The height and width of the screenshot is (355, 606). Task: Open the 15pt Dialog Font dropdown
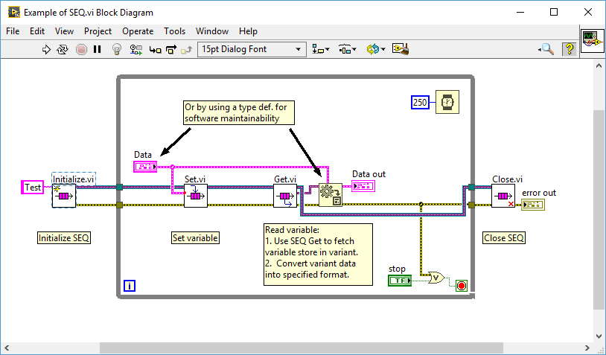pos(252,49)
